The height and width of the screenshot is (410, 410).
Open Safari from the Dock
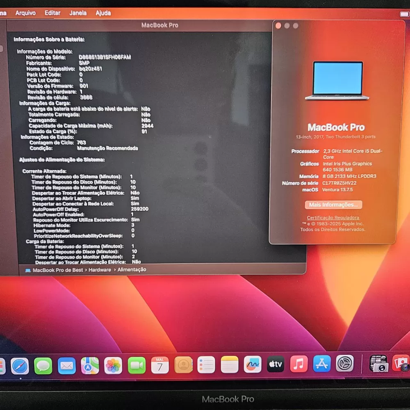tap(20, 366)
